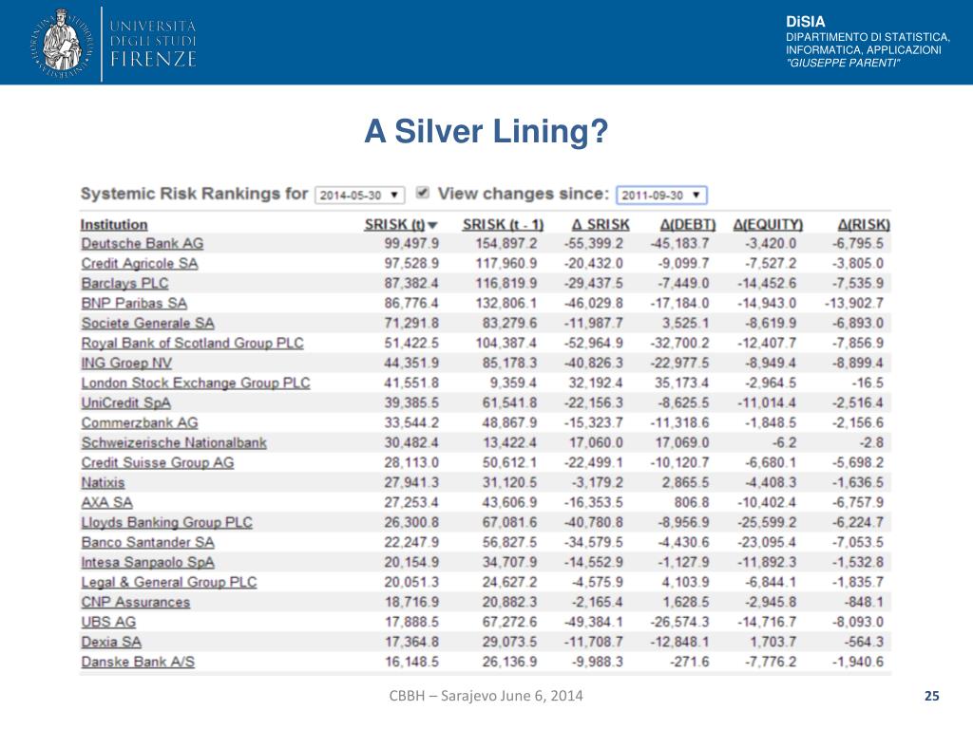The height and width of the screenshot is (729, 973).
Task: Open the Schweizerische Nationalbank link
Action: (x=174, y=442)
